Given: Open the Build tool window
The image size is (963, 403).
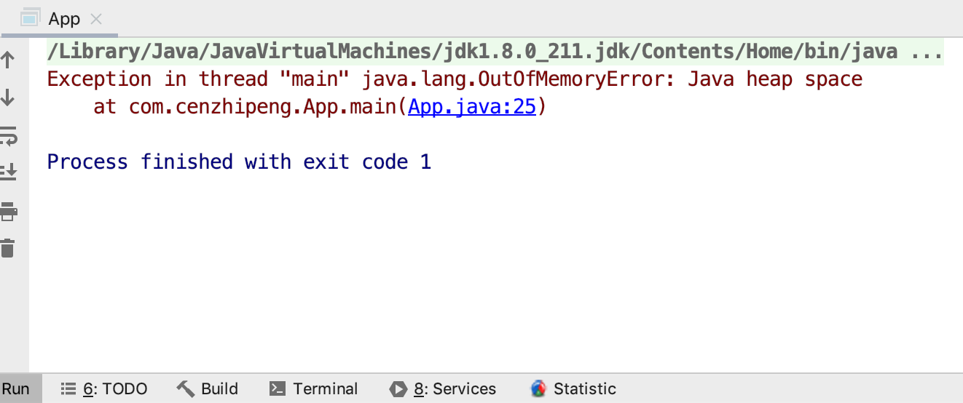Looking at the screenshot, I should (x=208, y=388).
